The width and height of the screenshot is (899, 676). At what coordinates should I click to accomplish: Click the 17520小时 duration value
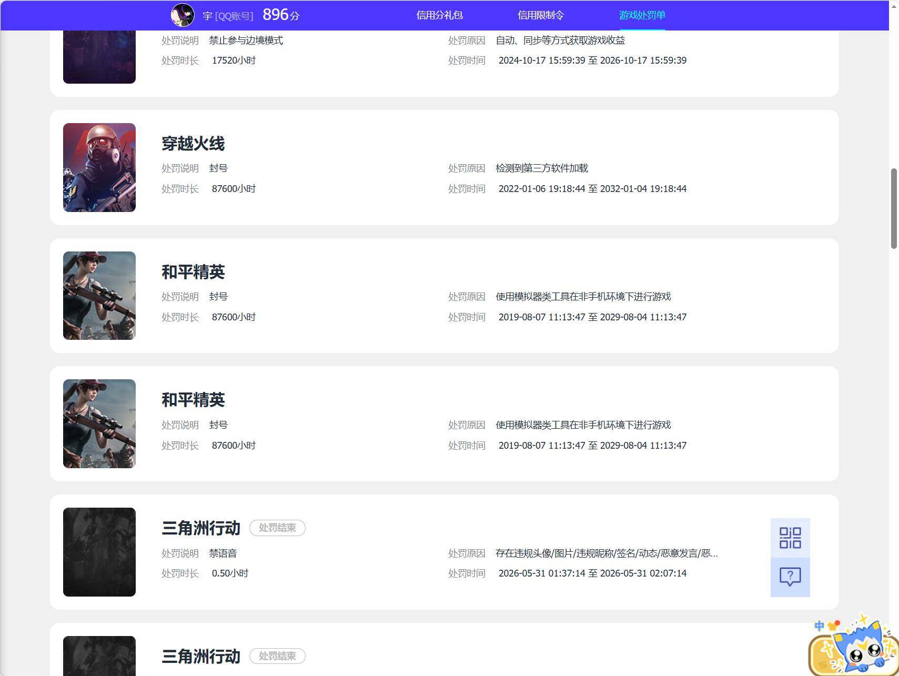[234, 60]
